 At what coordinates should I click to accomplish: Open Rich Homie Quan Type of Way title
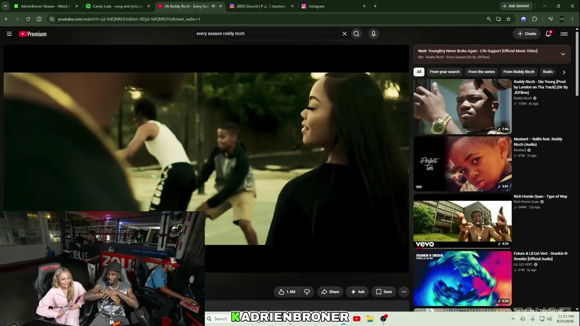click(541, 197)
